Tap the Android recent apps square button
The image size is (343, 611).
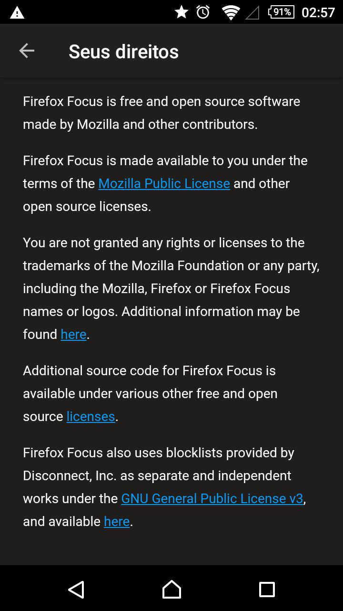267,590
